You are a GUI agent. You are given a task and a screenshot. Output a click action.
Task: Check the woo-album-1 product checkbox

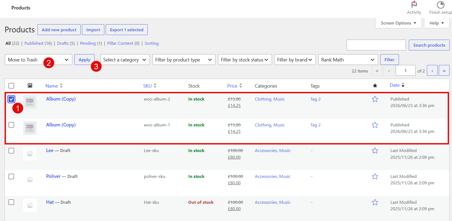[x=11, y=125]
